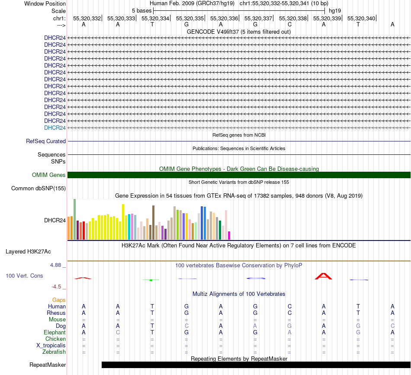The width and height of the screenshot is (411, 375).
Task: Click the GENCODE V49lift37 track title
Action: coord(238,32)
